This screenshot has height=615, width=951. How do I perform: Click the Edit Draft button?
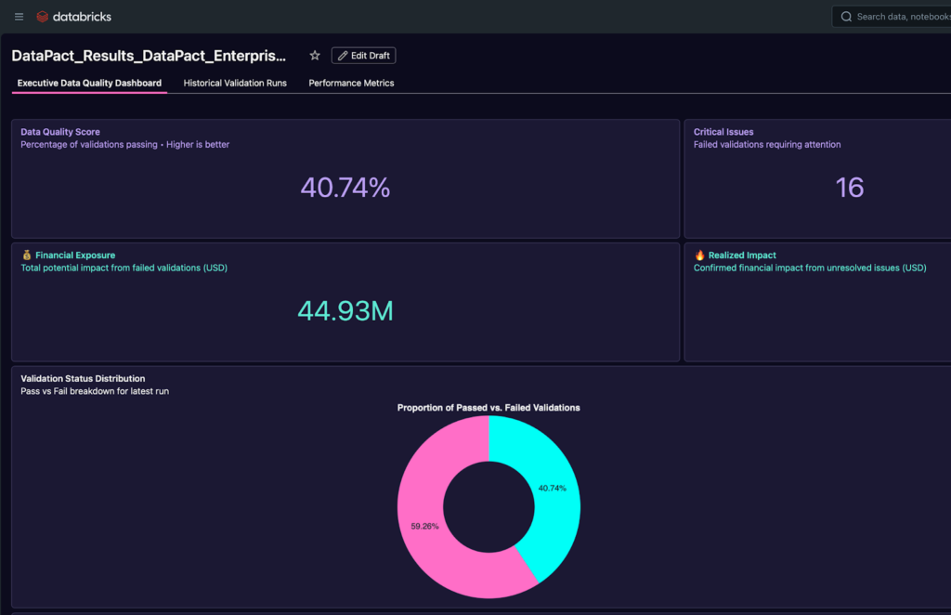pos(363,55)
